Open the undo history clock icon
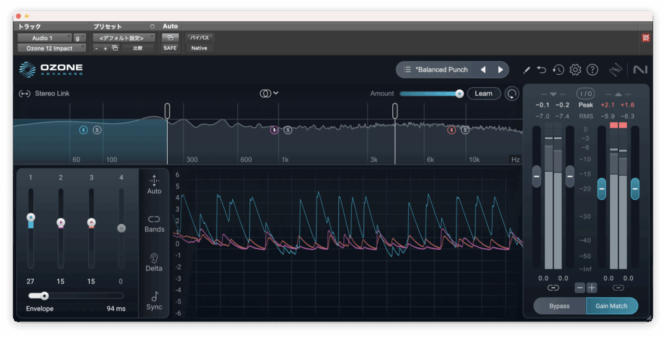This screenshot has width=666, height=337. pyautogui.click(x=558, y=70)
